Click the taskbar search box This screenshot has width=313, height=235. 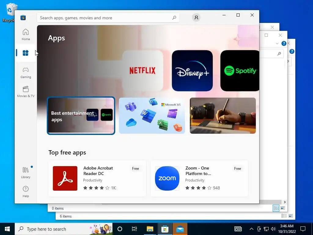click(64, 229)
